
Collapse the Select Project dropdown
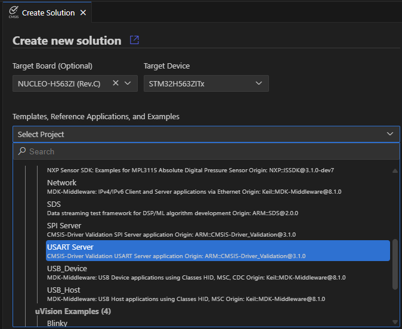[389, 134]
